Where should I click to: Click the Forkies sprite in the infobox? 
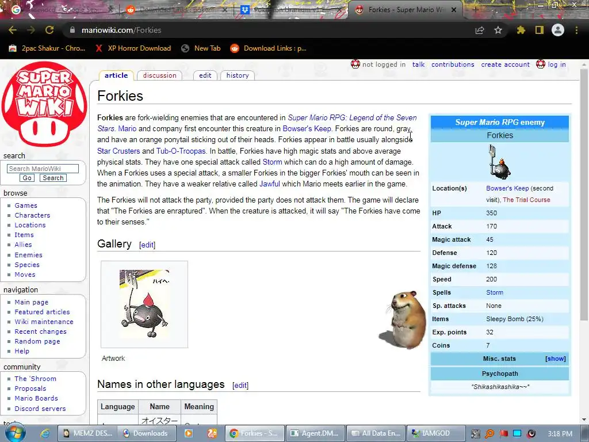tap(500, 163)
